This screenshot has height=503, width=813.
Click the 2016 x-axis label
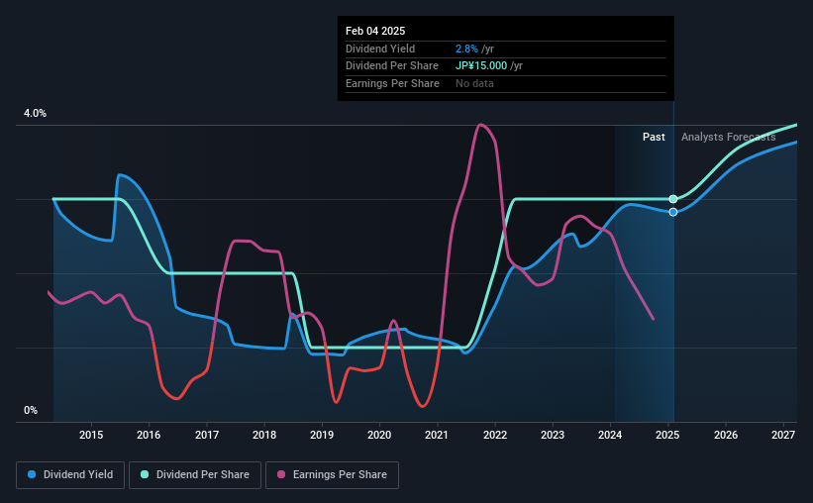click(x=149, y=435)
